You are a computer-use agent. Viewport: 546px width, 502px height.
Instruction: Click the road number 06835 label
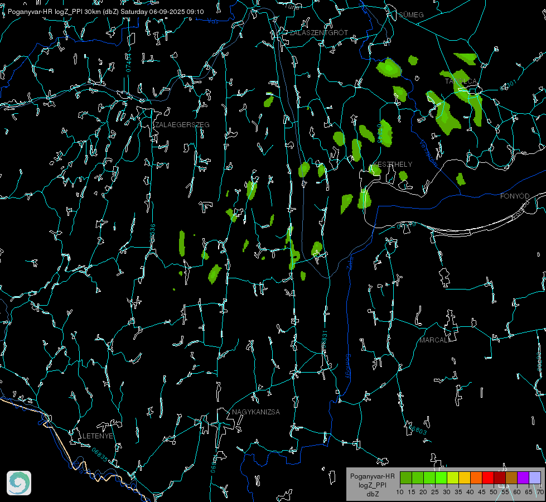point(100,455)
